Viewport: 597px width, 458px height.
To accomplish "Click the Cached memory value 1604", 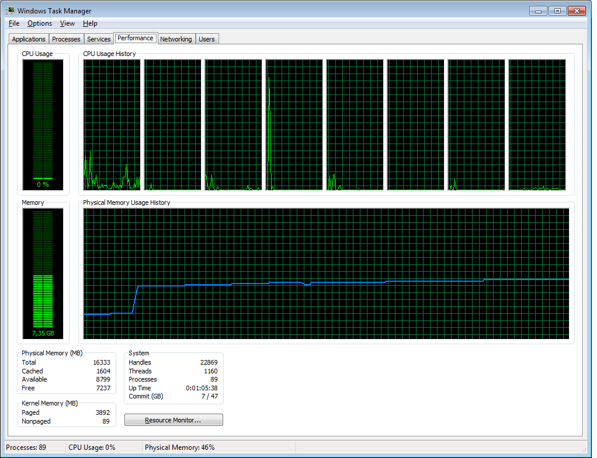I will (103, 371).
